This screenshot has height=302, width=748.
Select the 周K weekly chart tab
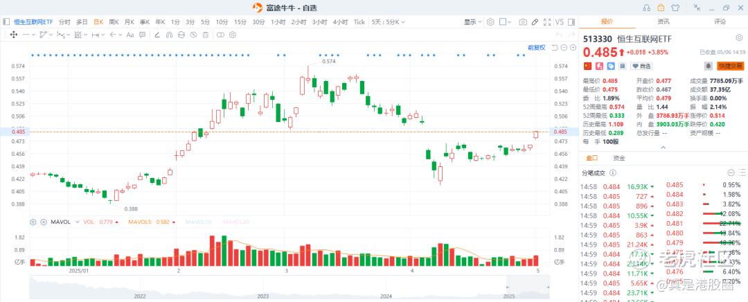114,21
